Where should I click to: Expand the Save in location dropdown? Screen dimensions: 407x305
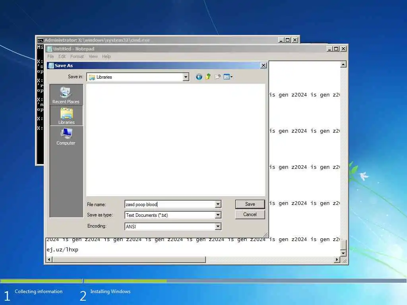(186, 77)
